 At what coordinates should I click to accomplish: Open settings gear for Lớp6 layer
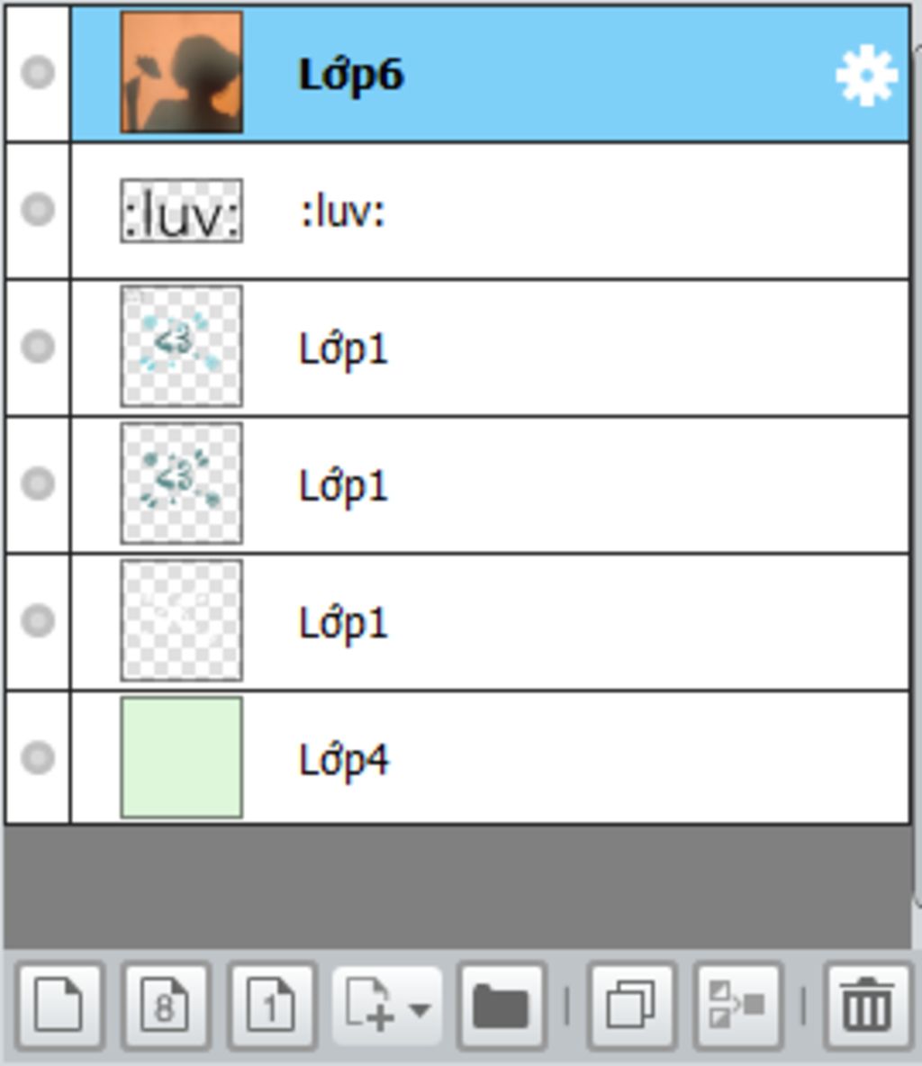pos(865,75)
